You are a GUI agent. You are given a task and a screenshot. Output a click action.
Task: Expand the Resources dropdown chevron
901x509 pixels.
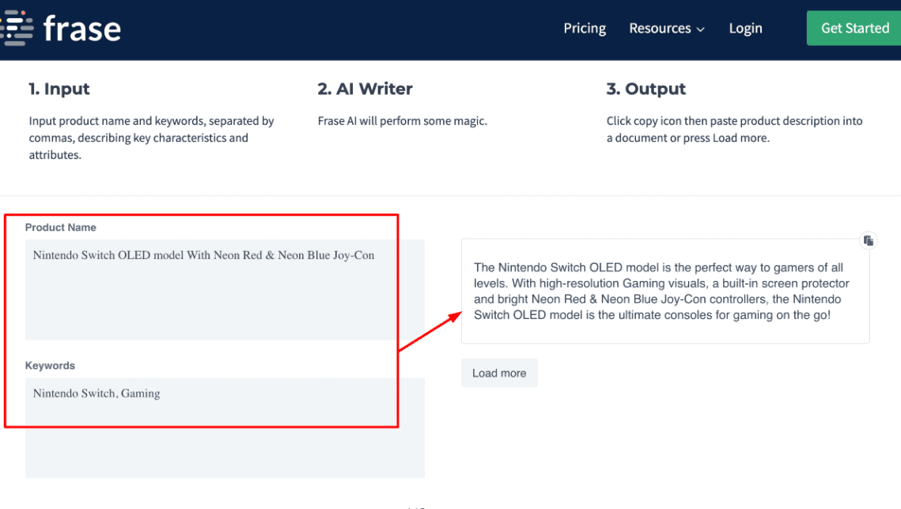coord(700,29)
